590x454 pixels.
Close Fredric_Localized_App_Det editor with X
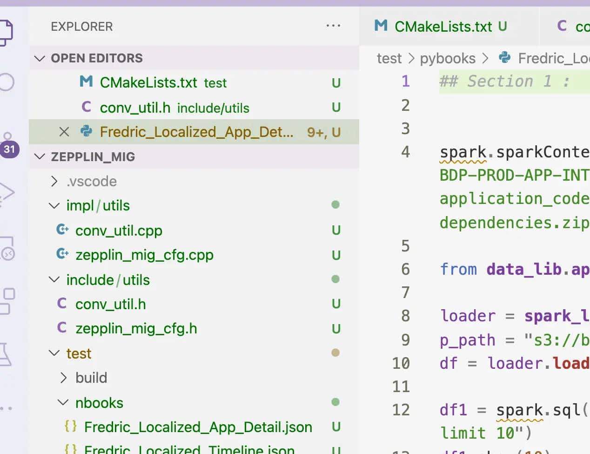[x=64, y=132]
